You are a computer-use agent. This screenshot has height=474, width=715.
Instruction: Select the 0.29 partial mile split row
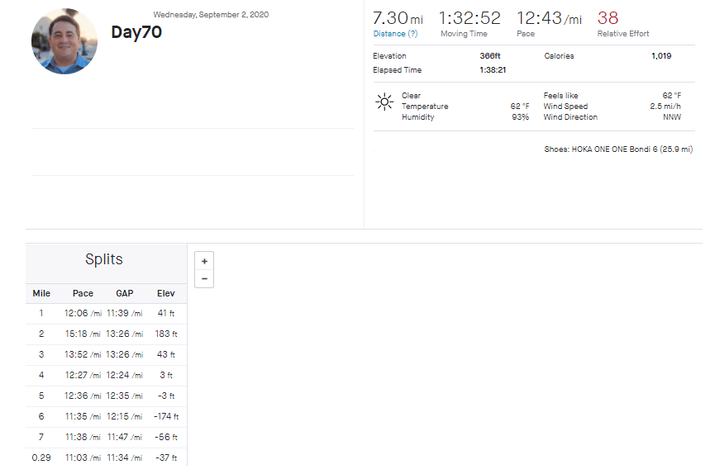107,457
